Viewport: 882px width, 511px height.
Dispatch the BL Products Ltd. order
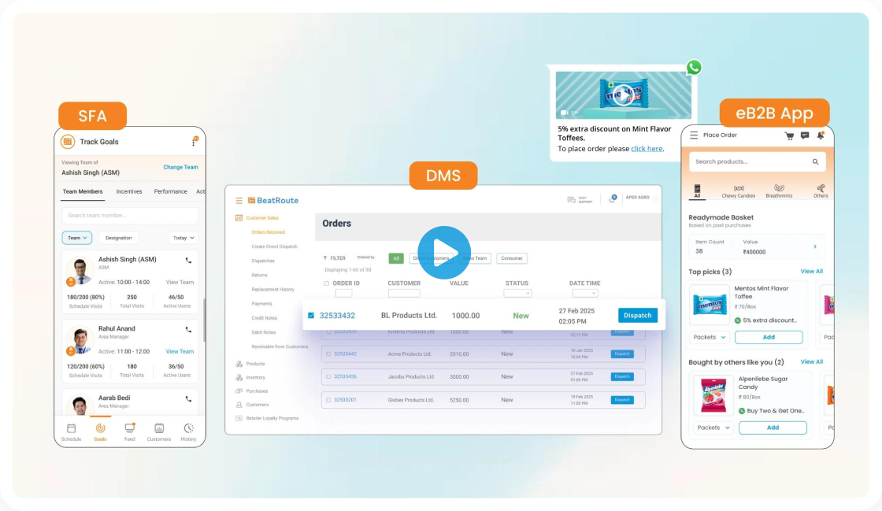(x=637, y=315)
